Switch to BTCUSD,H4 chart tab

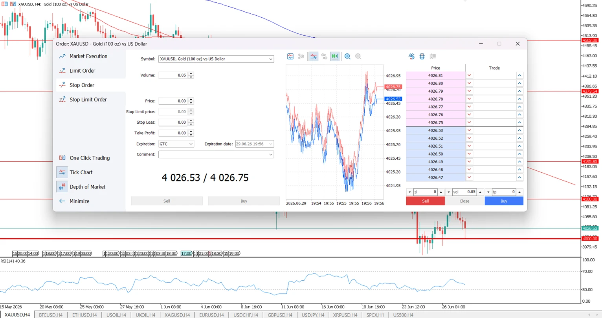pyautogui.click(x=51, y=315)
